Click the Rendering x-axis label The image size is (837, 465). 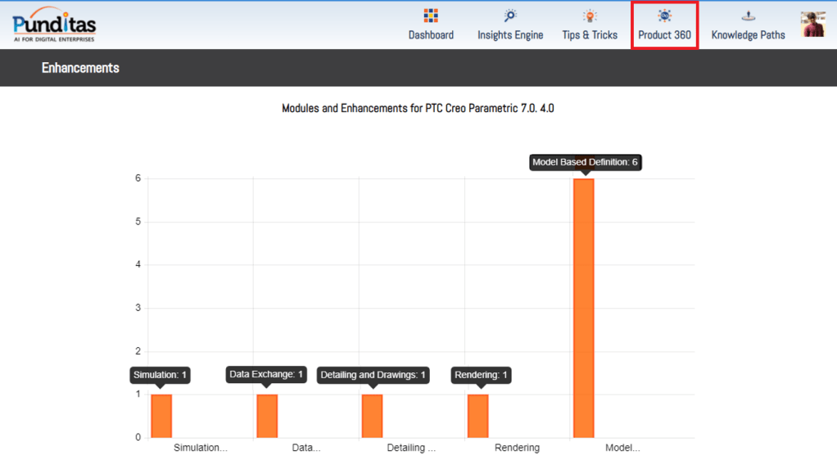517,448
